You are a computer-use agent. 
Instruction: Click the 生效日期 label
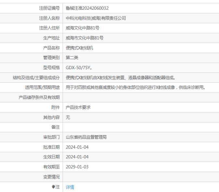click(x=52, y=157)
